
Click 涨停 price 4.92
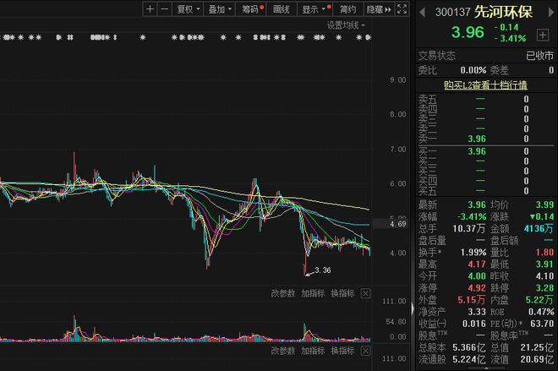[x=477, y=288]
